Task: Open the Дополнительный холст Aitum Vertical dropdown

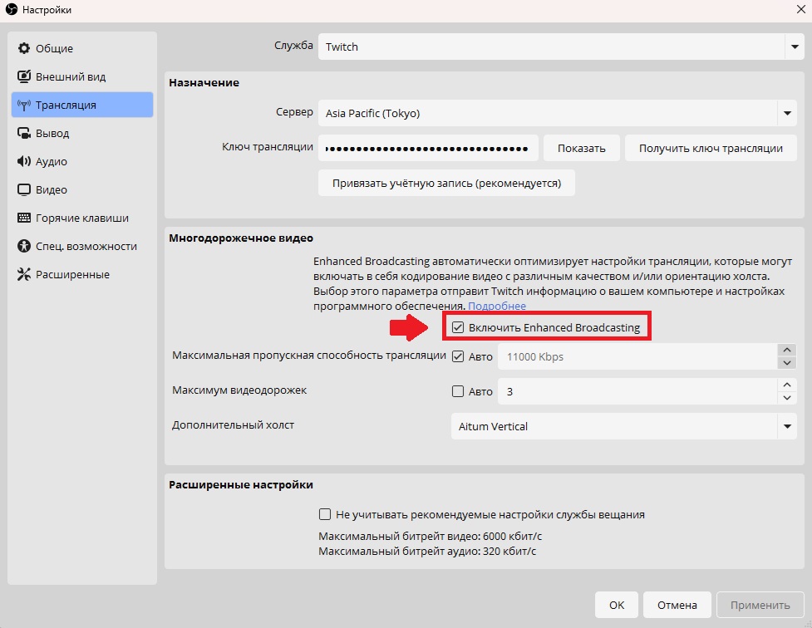Action: pos(624,426)
